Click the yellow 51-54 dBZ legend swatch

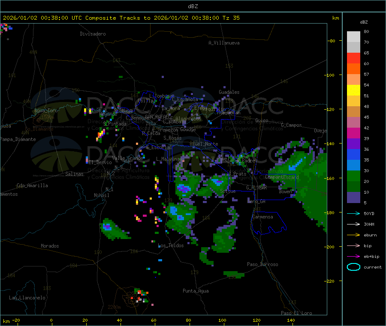click(353, 90)
